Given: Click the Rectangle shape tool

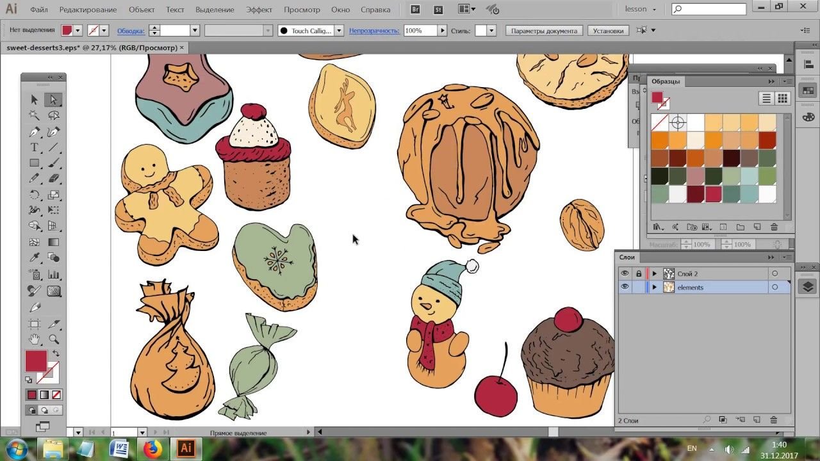Looking at the screenshot, I should coord(35,163).
